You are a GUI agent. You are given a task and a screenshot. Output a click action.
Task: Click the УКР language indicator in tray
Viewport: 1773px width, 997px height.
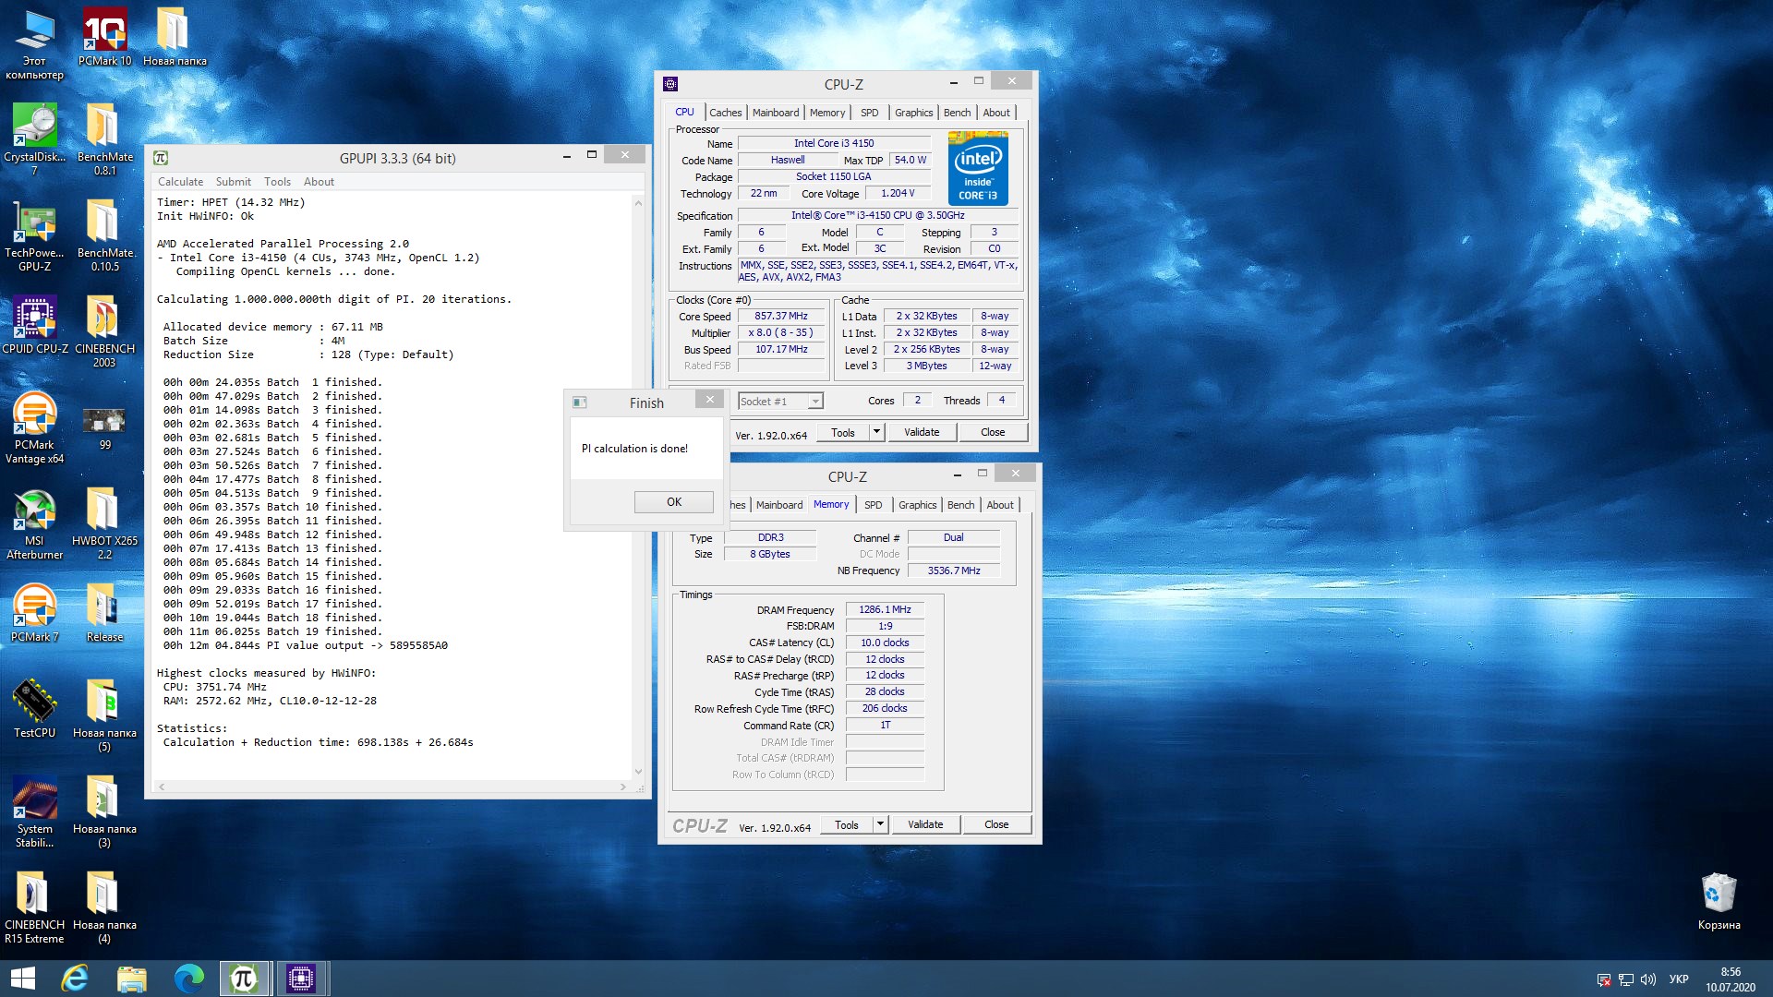pyautogui.click(x=1679, y=979)
